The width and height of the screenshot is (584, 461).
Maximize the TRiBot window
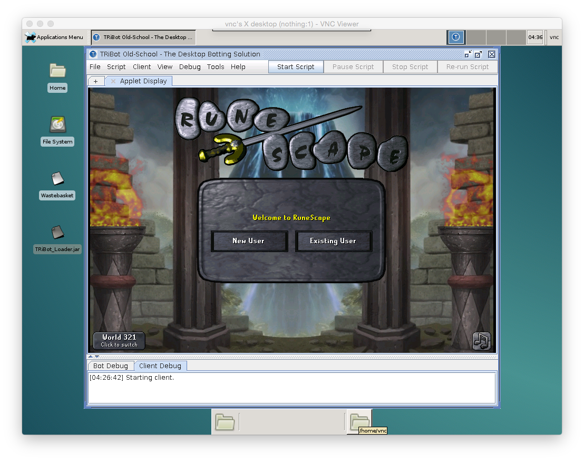pos(478,54)
